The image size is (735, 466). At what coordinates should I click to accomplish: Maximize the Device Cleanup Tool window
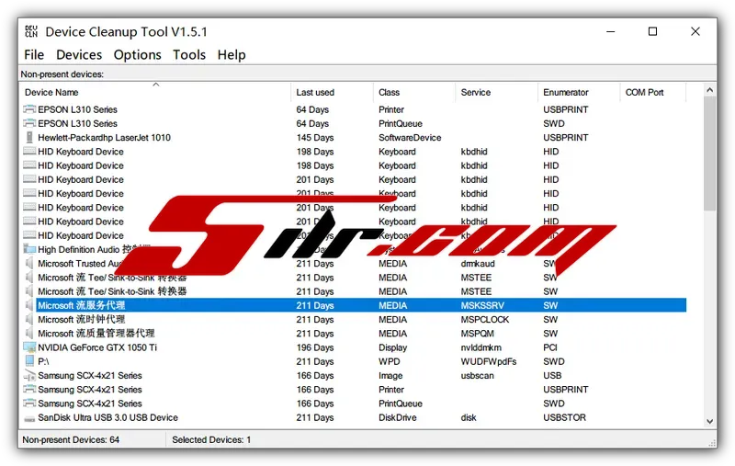coord(652,31)
